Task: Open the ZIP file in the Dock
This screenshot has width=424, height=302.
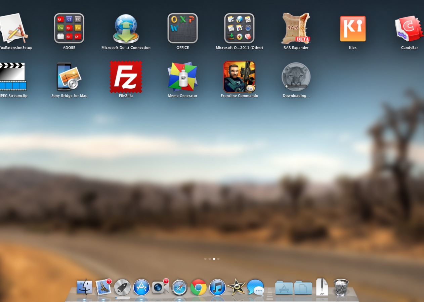Action: (x=322, y=287)
